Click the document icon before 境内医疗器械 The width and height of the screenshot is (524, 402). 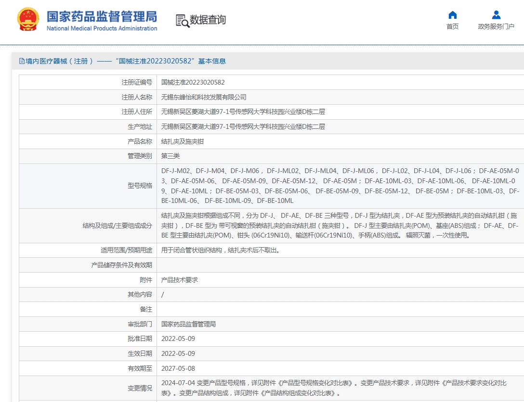(x=22, y=61)
